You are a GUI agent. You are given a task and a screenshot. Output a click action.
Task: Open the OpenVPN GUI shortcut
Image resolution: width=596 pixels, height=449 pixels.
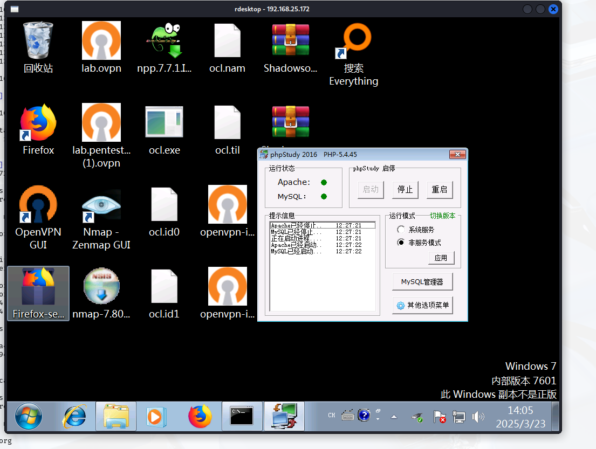[38, 217]
